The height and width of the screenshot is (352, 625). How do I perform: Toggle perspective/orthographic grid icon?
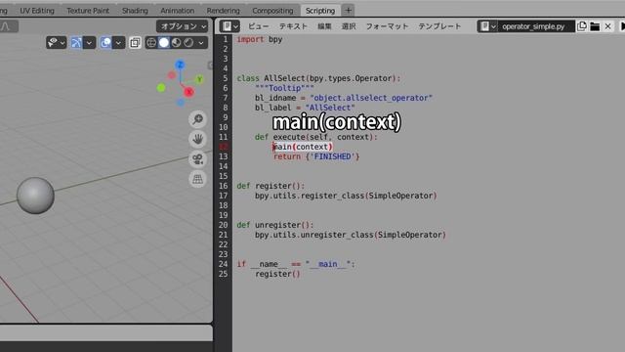[x=197, y=179]
